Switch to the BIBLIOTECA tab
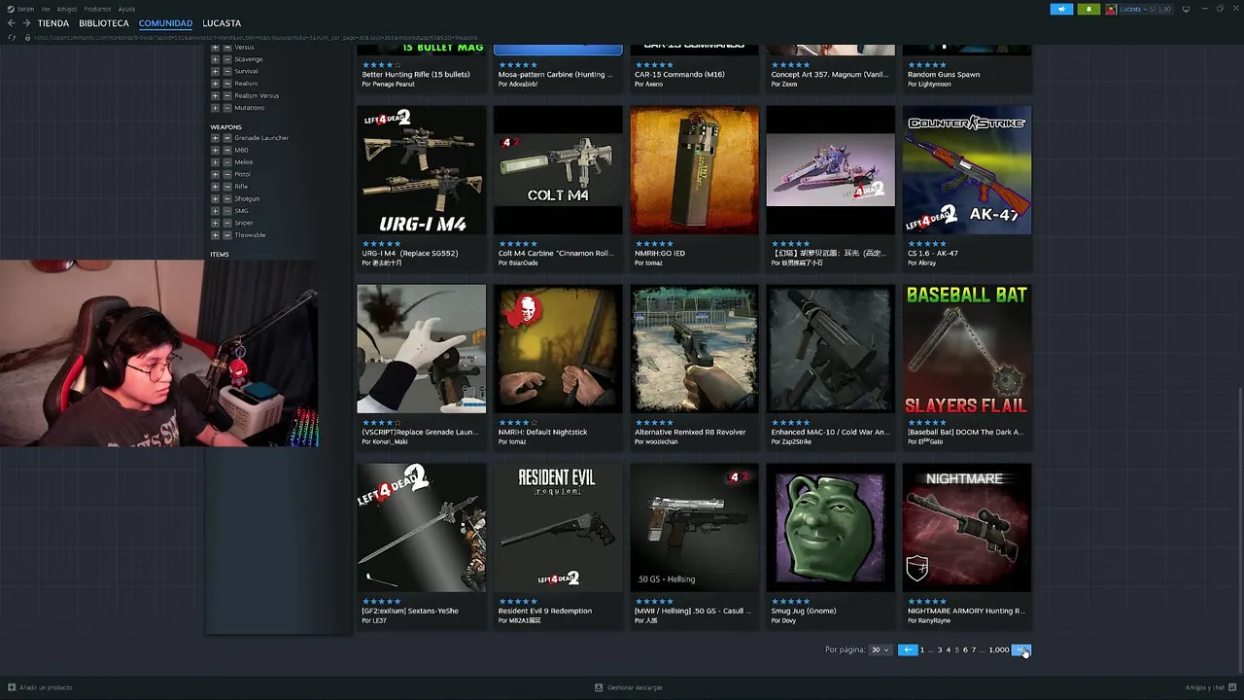 pyautogui.click(x=104, y=23)
